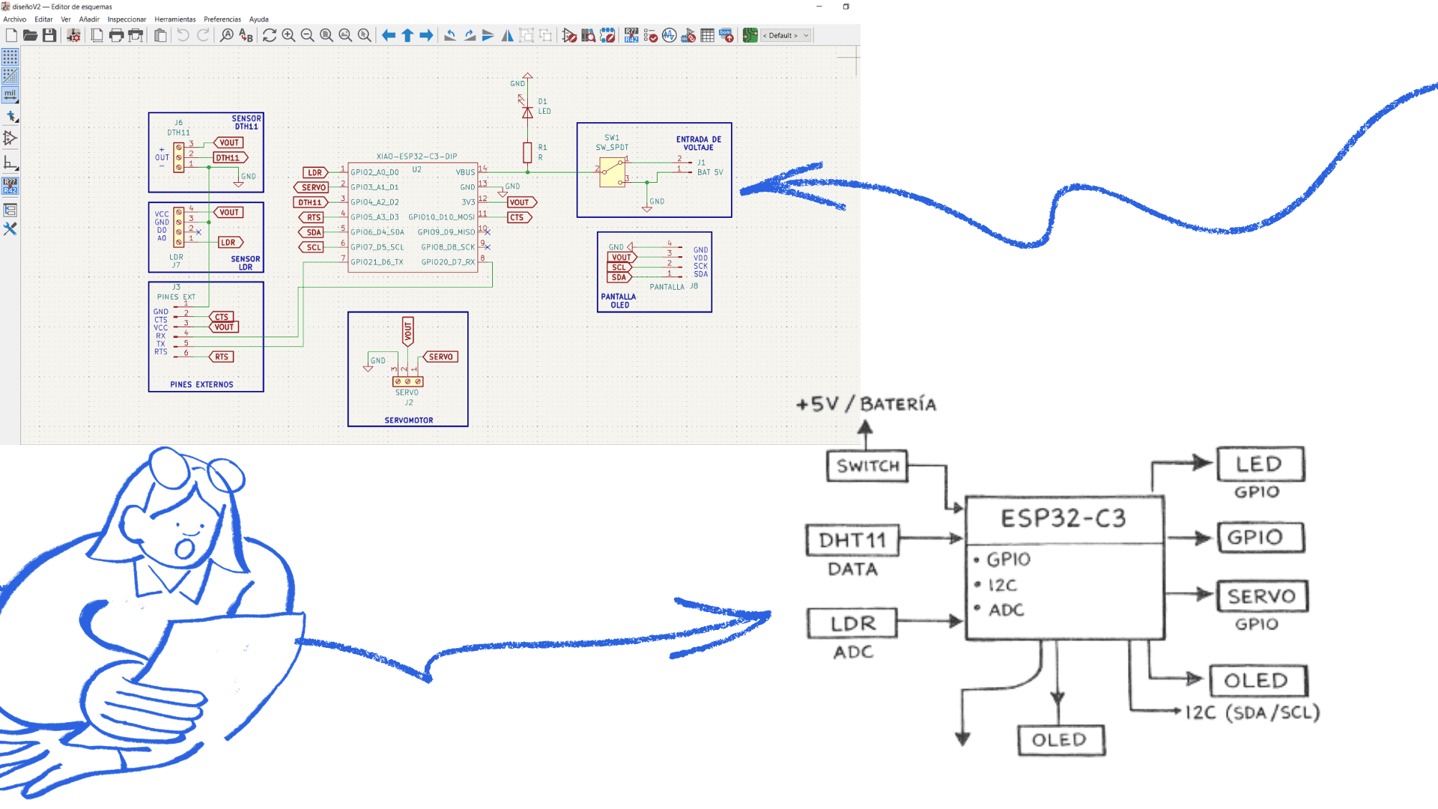This screenshot has height=809, width=1438.
Task: Toggle automatic annotation R?? R42 in sidebar
Action: [10, 186]
